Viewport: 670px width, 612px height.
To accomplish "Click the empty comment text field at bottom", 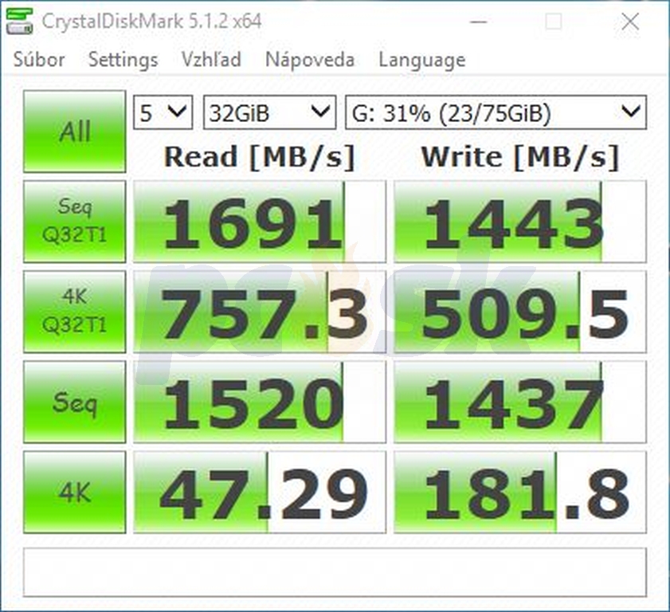I will 335,572.
